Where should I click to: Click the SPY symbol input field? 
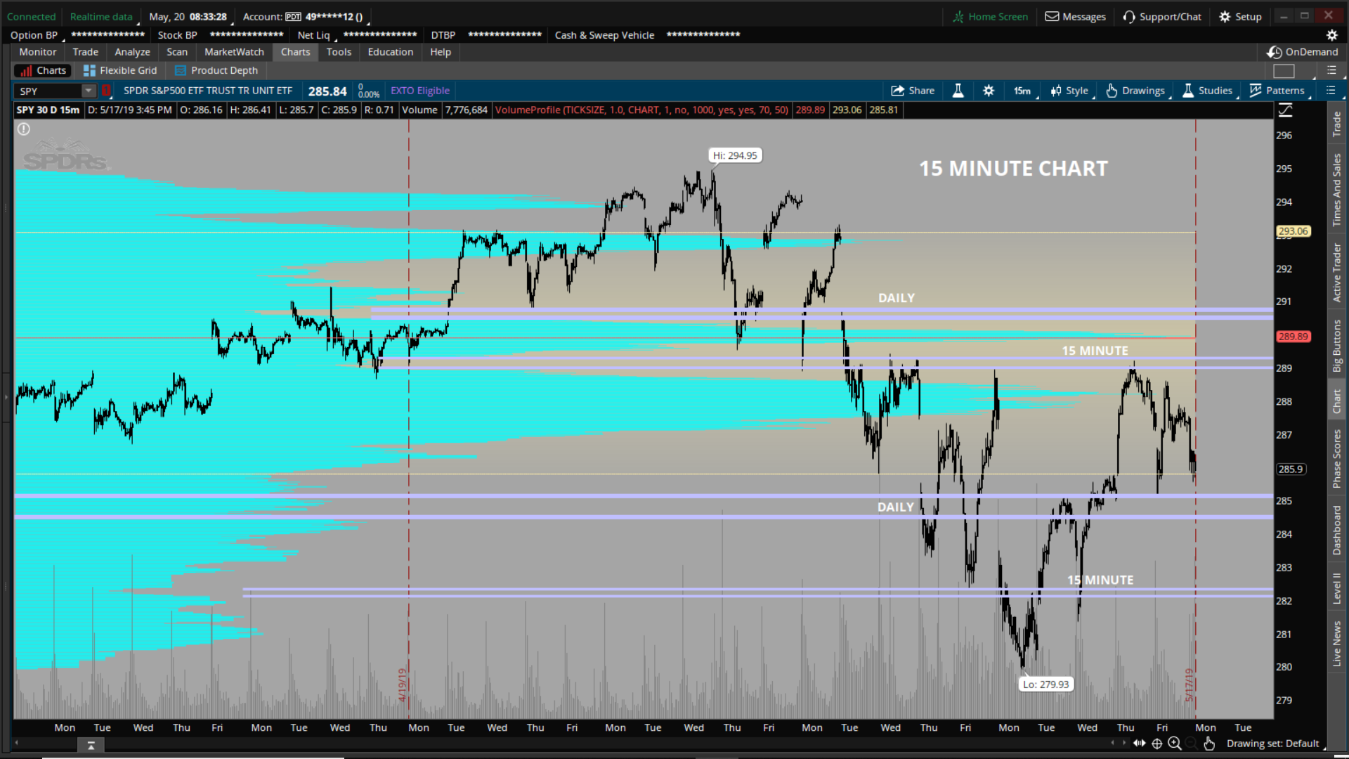click(48, 91)
